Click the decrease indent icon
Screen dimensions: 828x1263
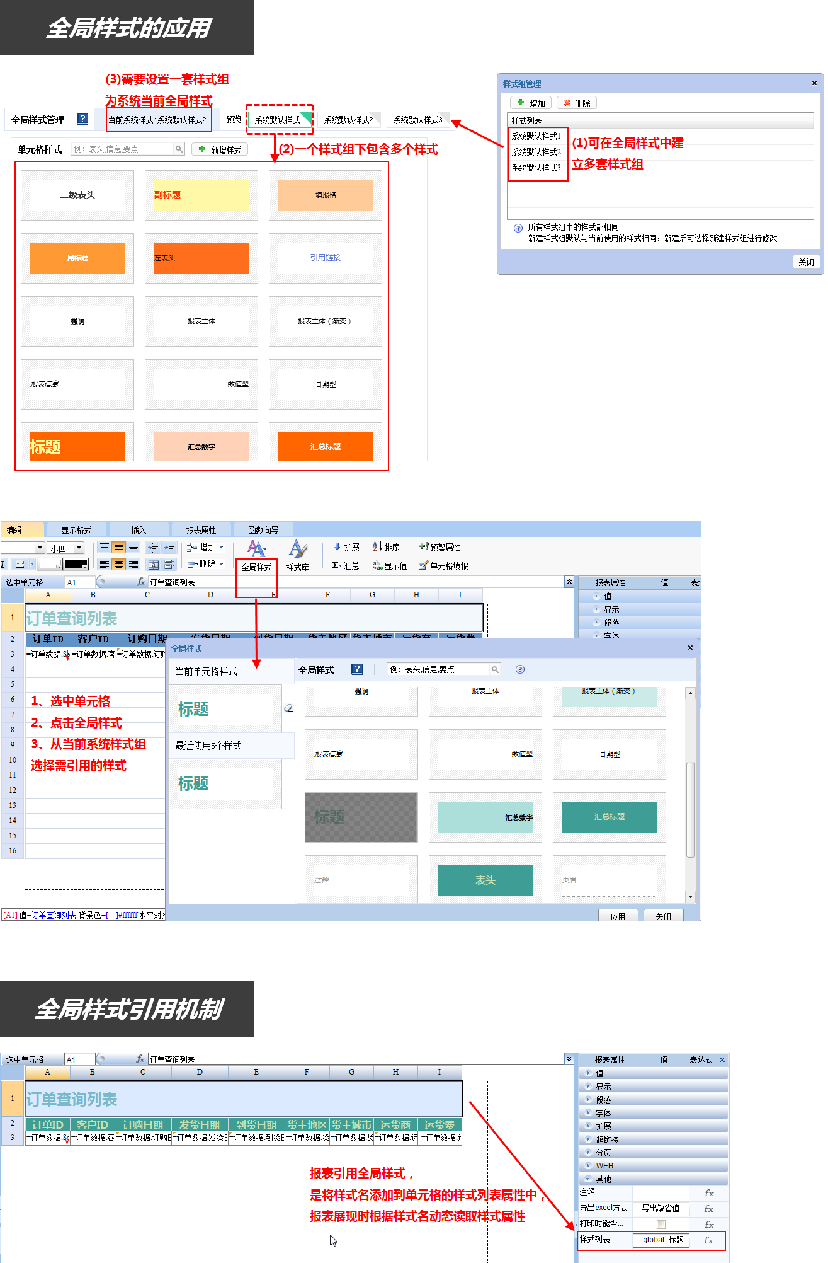coord(153,547)
